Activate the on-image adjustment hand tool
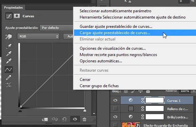Viewport: 196px width, 127px height. point(9,36)
